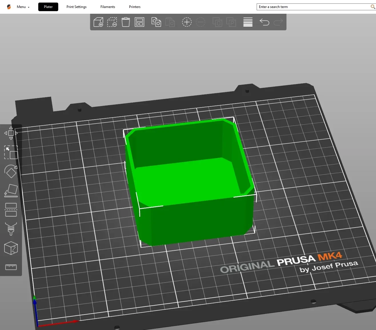Click the search term input field

(x=314, y=7)
